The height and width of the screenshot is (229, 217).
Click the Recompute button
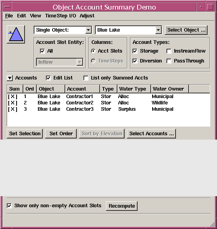click(122, 206)
